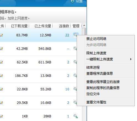Click the edit pencil icon in the 83.7MB row
This screenshot has width=137, height=121.
point(1,35)
